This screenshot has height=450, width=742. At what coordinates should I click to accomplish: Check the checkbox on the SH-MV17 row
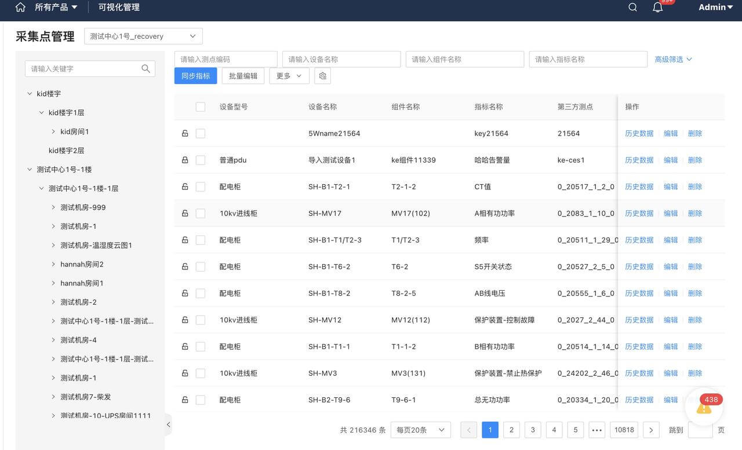[x=201, y=213]
